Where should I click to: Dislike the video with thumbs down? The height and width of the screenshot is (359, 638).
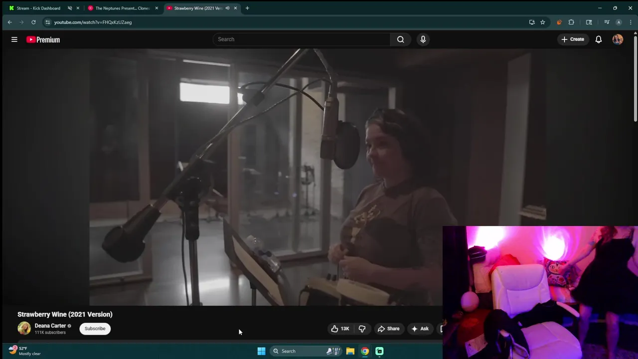[x=362, y=329]
